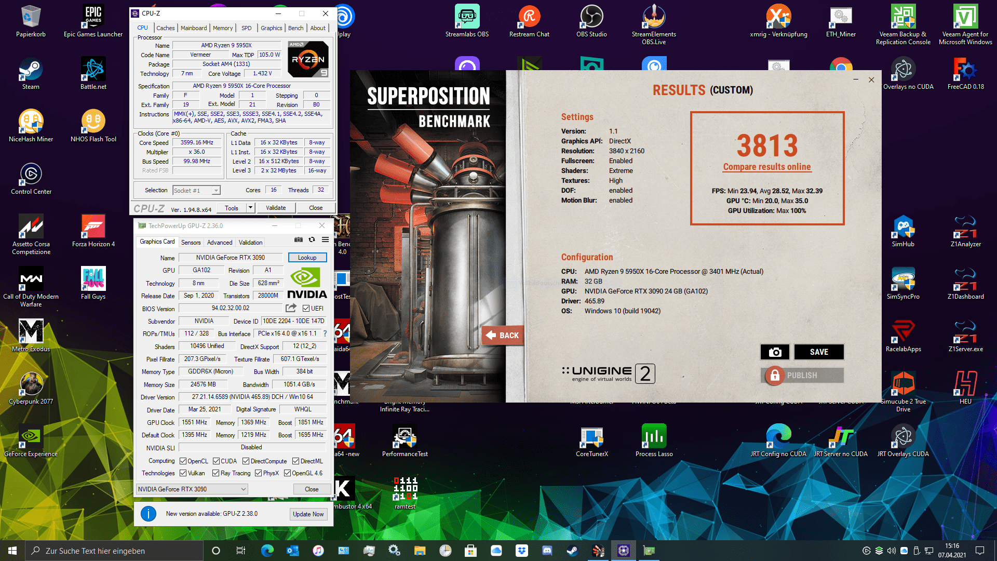This screenshot has height=561, width=997.
Task: Toggle the UEFI checkbox
Action: coord(306,309)
